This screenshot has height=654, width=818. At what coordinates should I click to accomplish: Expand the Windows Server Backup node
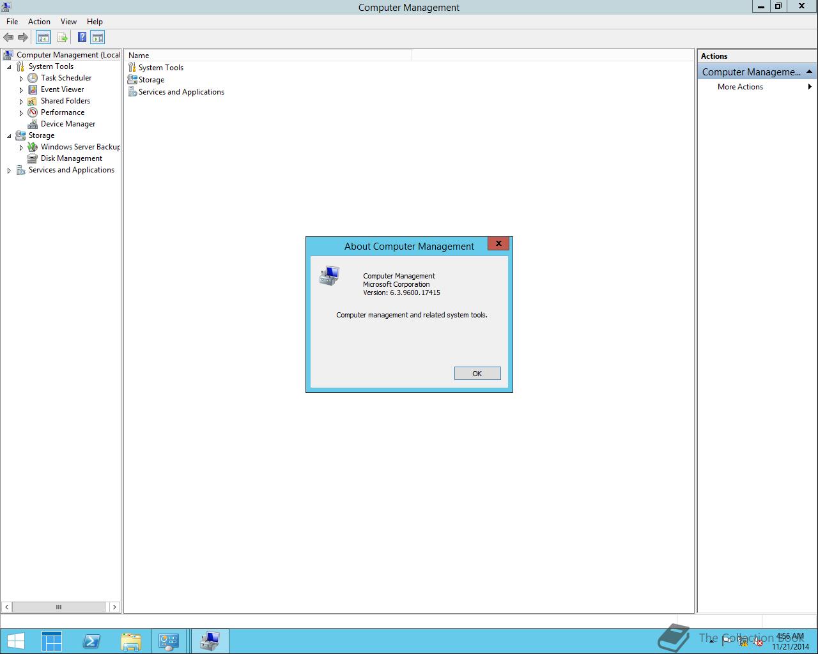21,148
